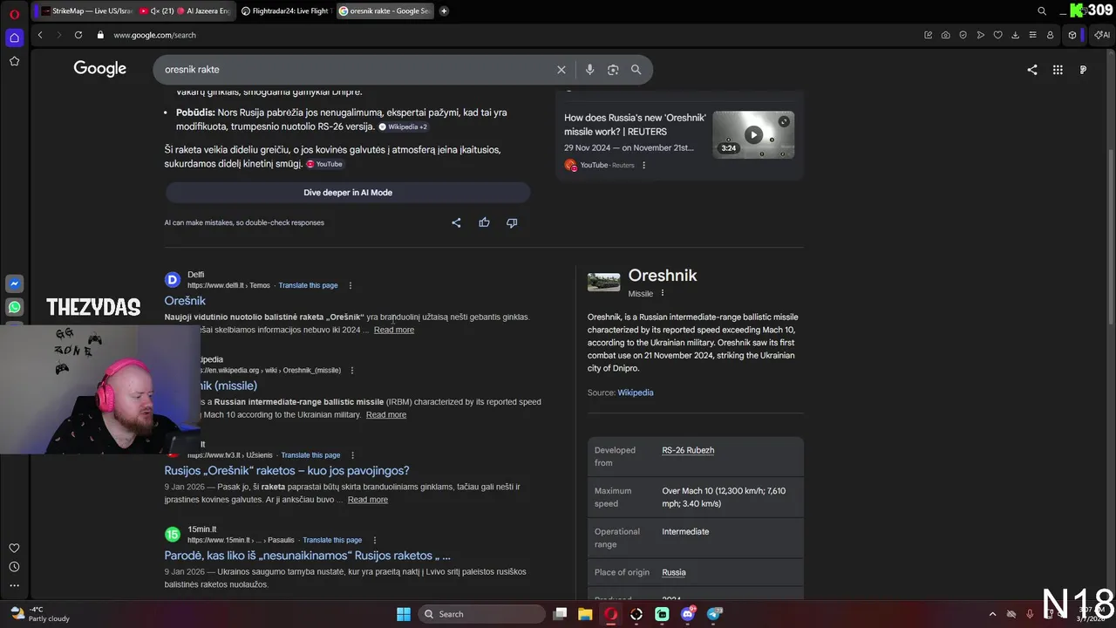Switch to the muted YouTube (21) tab
This screenshot has height=628, width=1116.
click(x=155, y=10)
